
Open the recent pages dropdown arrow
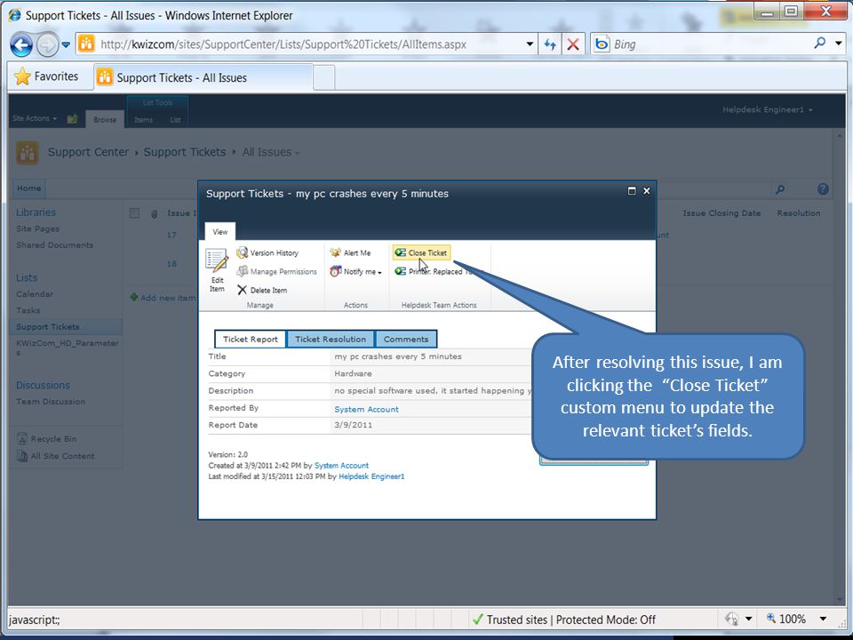66,44
